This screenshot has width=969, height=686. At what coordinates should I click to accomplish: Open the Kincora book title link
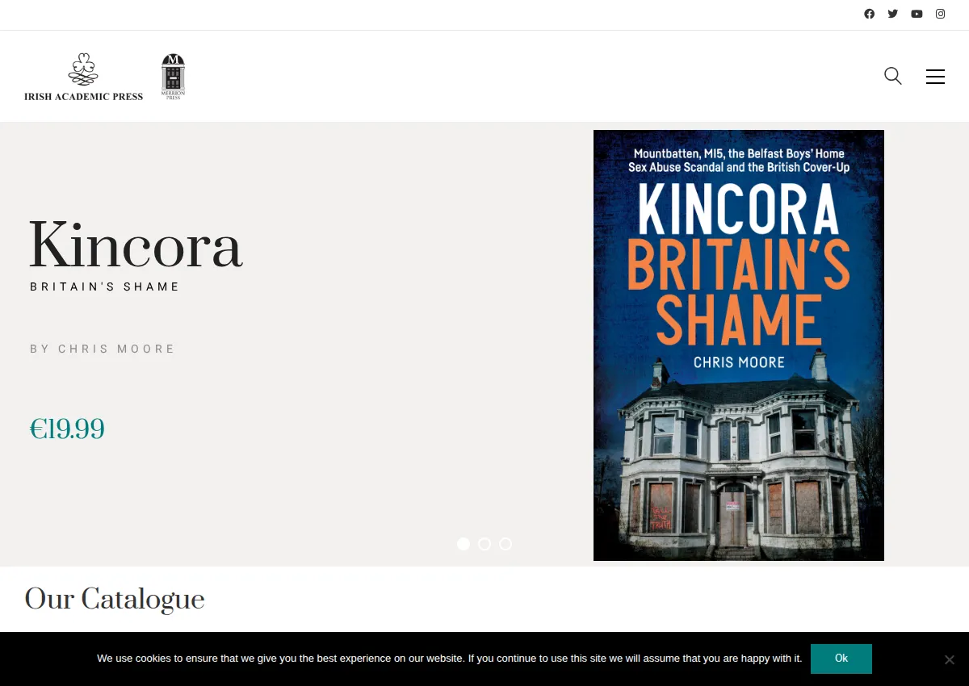(x=136, y=245)
